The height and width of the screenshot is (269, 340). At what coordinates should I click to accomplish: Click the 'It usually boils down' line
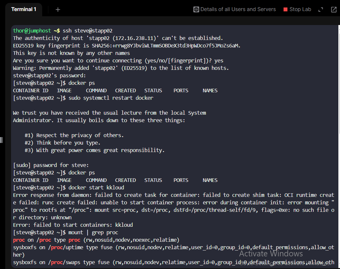99,120
